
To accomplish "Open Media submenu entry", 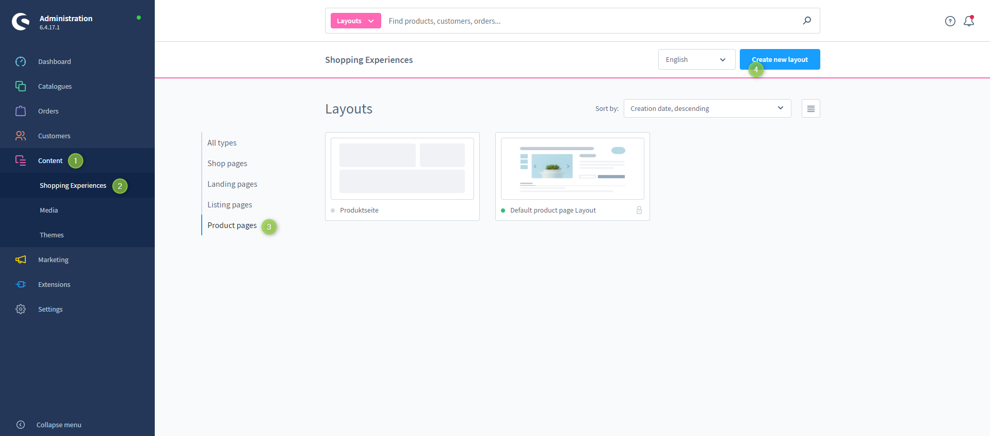I will click(49, 210).
